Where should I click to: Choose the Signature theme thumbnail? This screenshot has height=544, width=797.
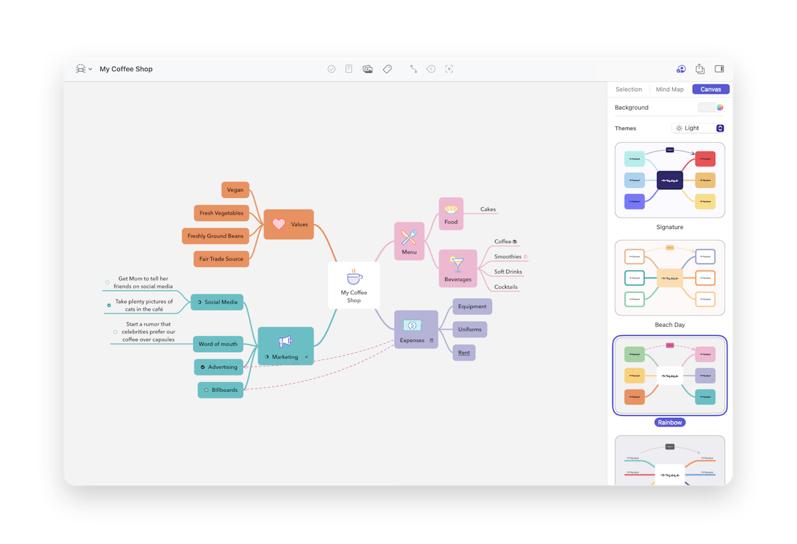coord(669,180)
